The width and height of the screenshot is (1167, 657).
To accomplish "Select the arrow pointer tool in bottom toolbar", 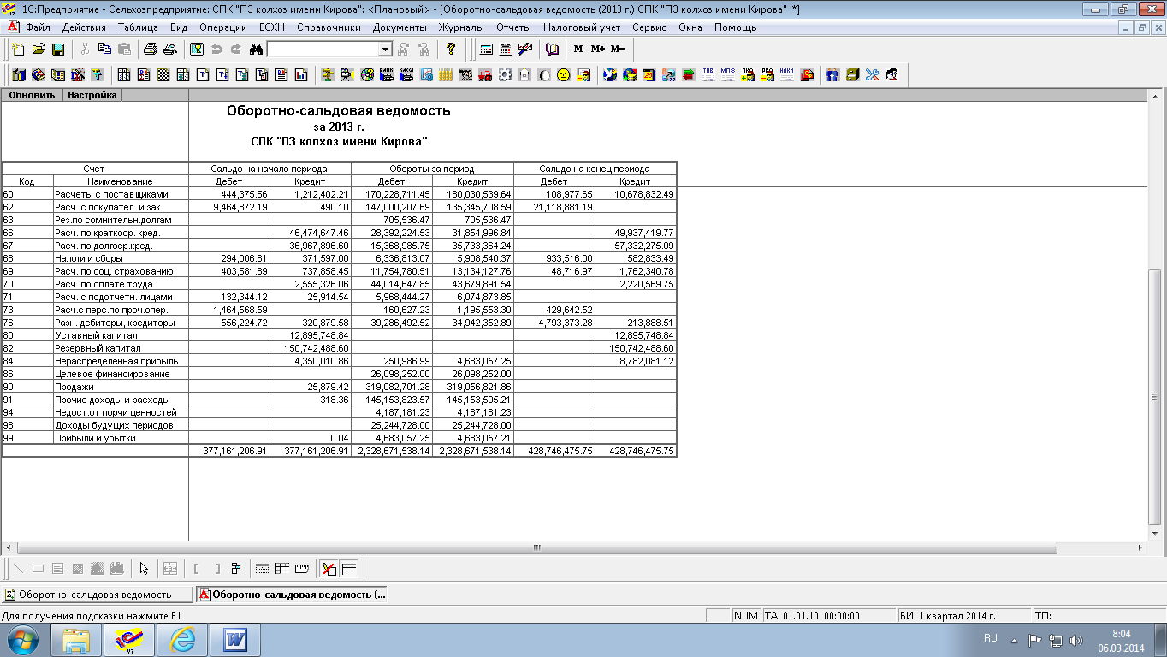I will point(144,568).
